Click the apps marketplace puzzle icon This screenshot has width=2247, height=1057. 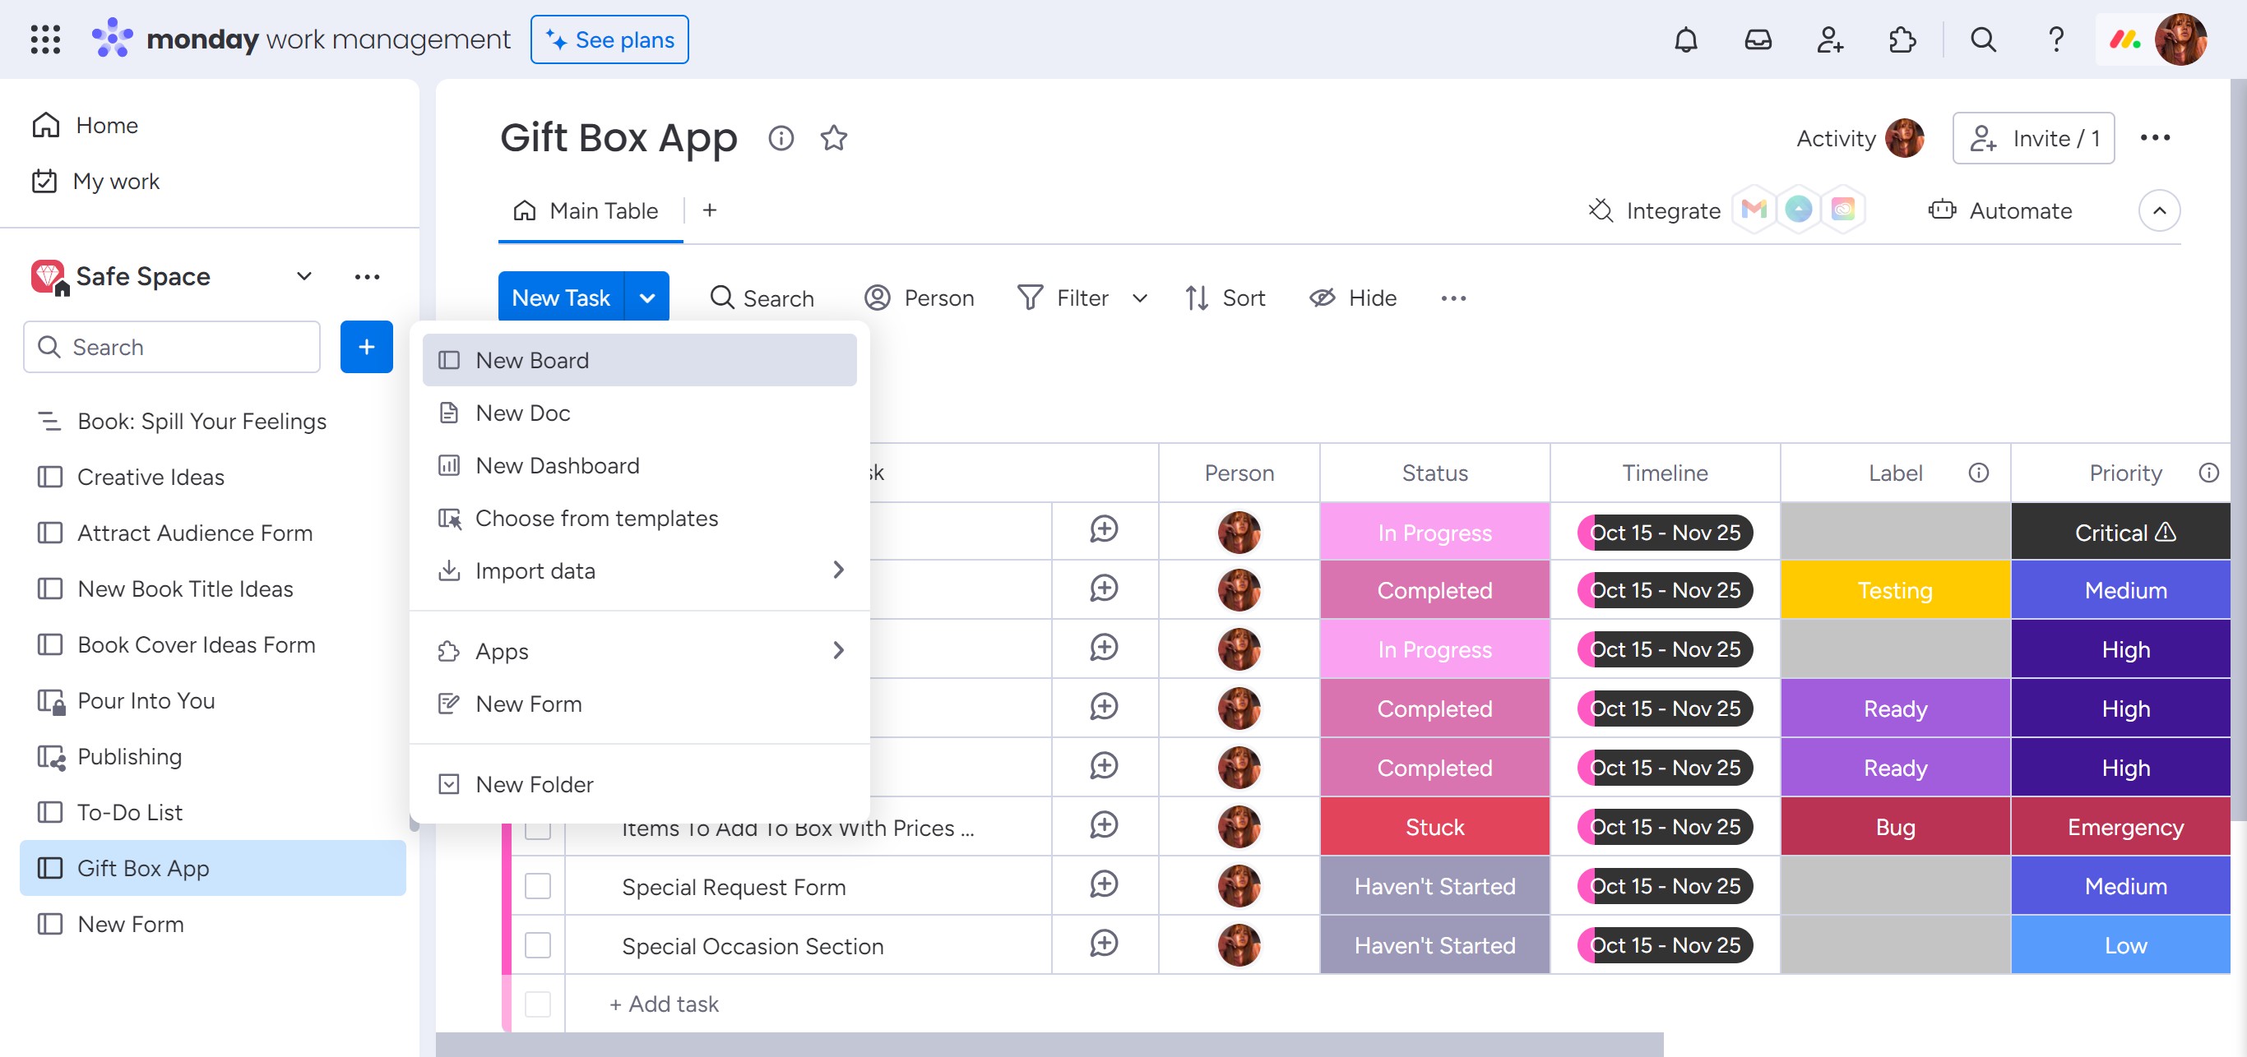click(1901, 40)
